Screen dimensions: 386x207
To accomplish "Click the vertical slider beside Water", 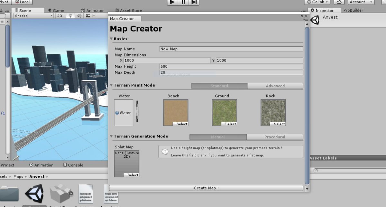I will (137, 111).
